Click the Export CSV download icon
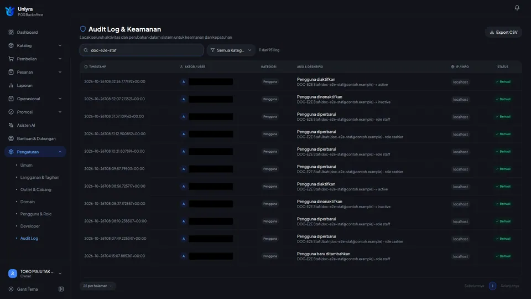The height and width of the screenshot is (299, 531). (492, 32)
